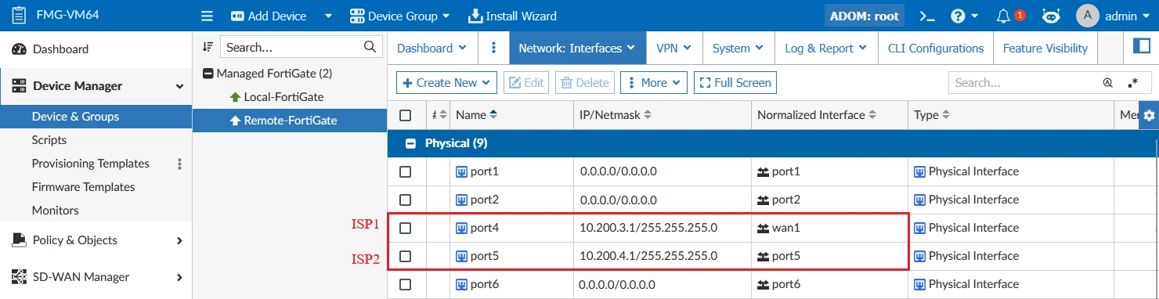Focus the interface table search field

(1025, 82)
